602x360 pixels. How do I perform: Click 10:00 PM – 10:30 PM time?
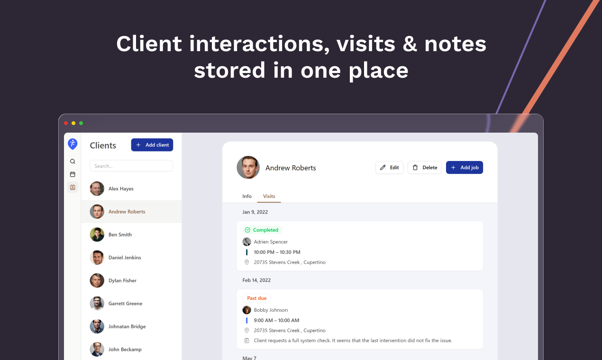(x=277, y=252)
